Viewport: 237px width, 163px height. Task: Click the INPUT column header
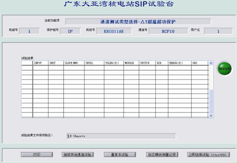[x=41, y=63]
